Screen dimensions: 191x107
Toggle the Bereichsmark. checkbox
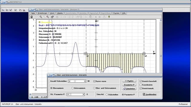coord(141,88)
